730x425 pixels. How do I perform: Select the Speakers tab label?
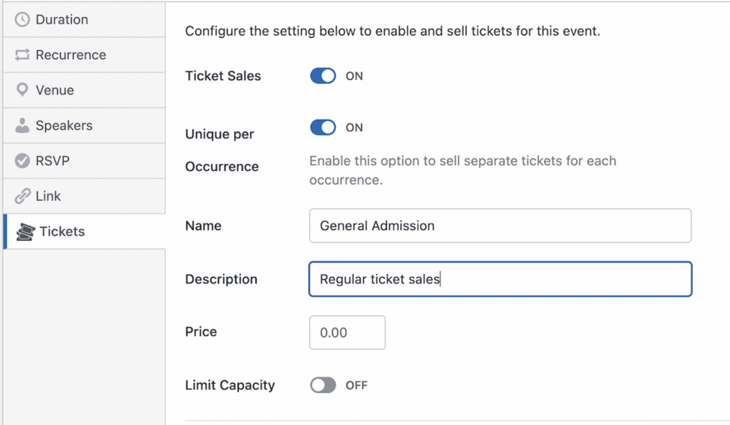64,125
